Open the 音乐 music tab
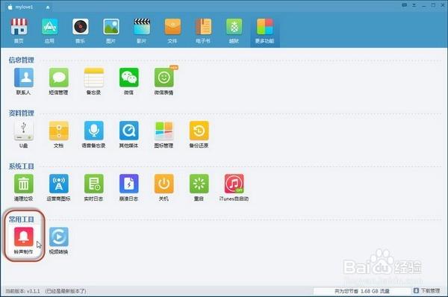This screenshot has width=448, height=297. tap(81, 31)
